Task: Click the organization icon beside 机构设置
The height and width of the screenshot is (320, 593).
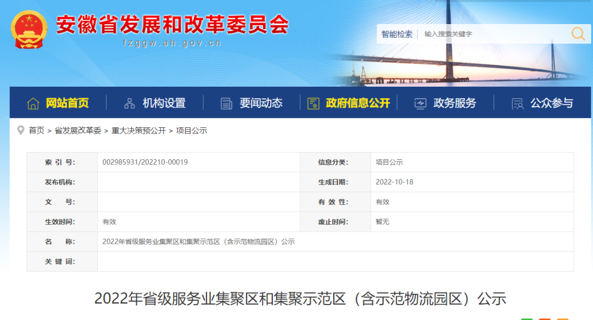Action: 130,103
